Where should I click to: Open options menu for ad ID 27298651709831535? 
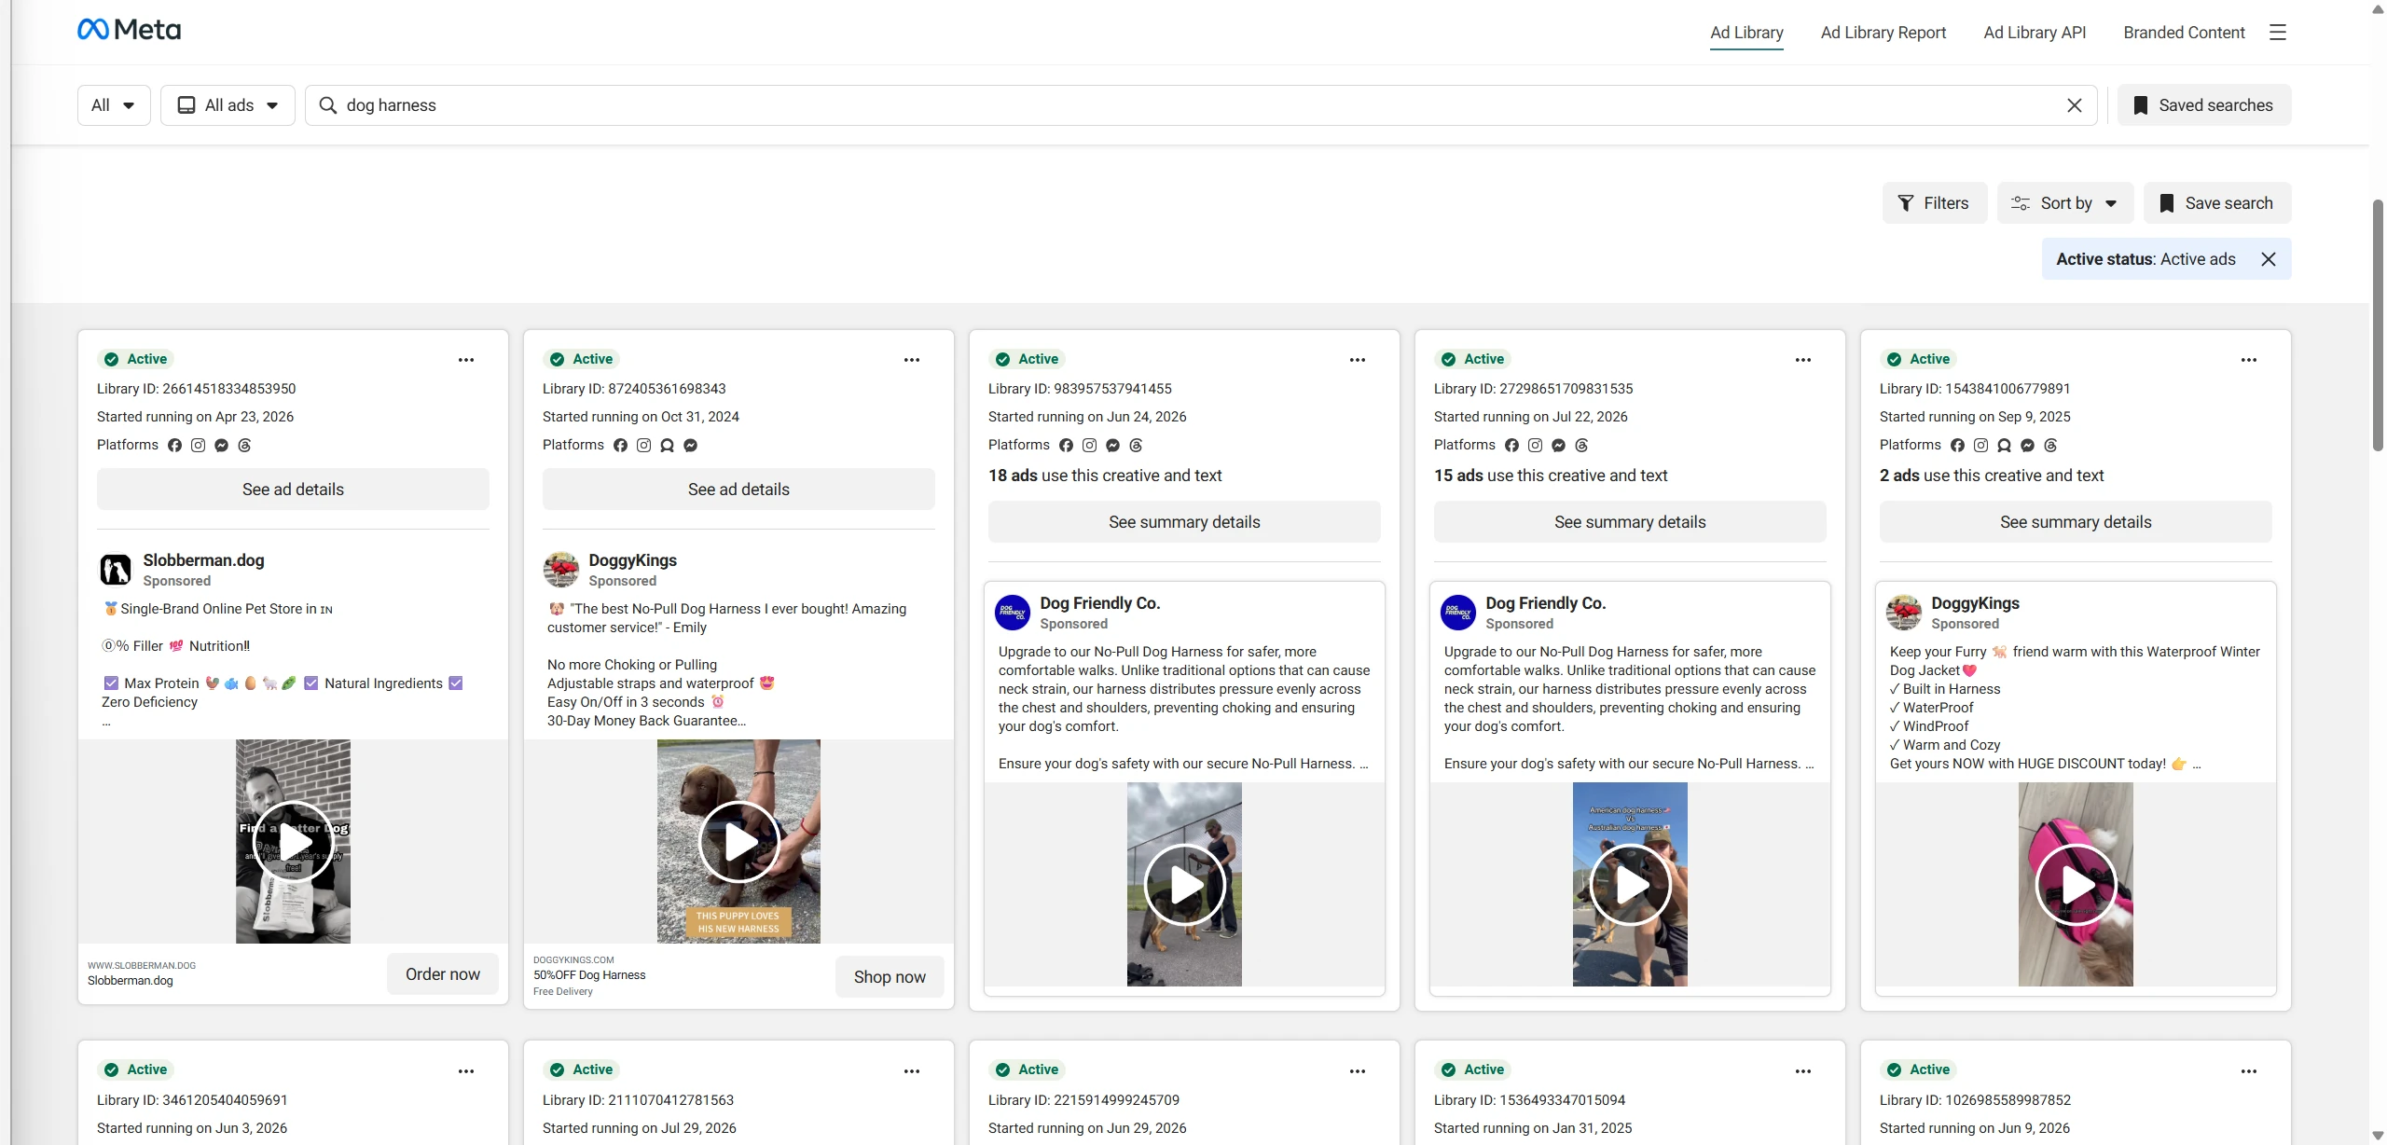(1803, 360)
